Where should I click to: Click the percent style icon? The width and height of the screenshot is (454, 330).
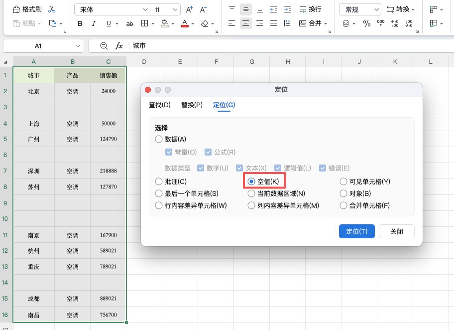point(367,23)
